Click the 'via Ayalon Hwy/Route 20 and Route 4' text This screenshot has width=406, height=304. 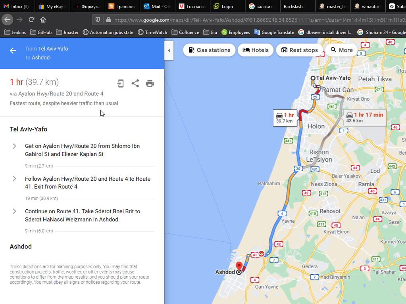(56, 94)
